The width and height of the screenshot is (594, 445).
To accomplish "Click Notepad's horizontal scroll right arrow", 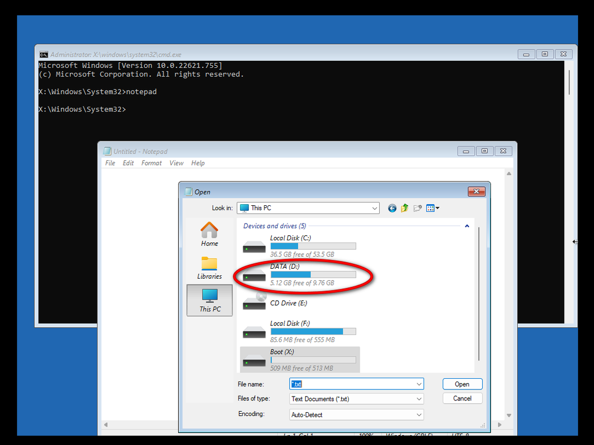I will click(x=500, y=425).
